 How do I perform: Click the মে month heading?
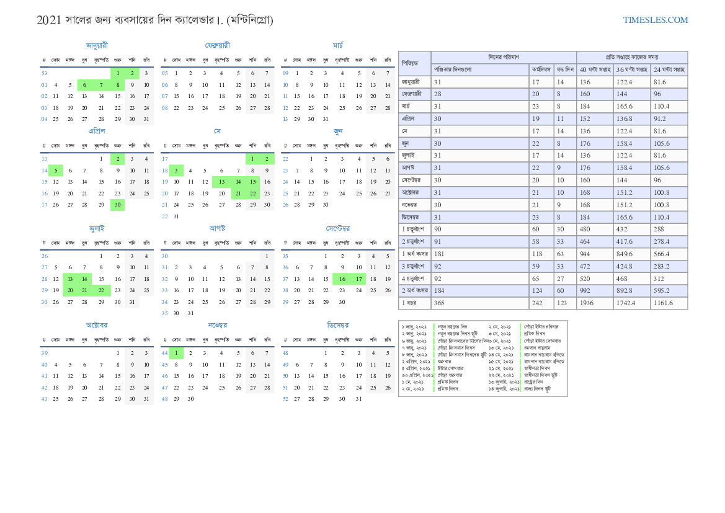(x=217, y=131)
